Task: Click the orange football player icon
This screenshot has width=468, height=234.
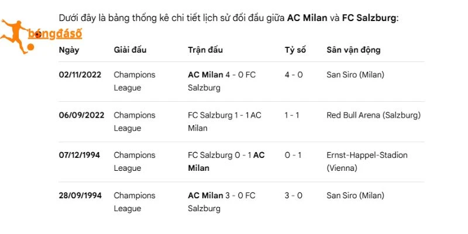Action: click(x=14, y=36)
